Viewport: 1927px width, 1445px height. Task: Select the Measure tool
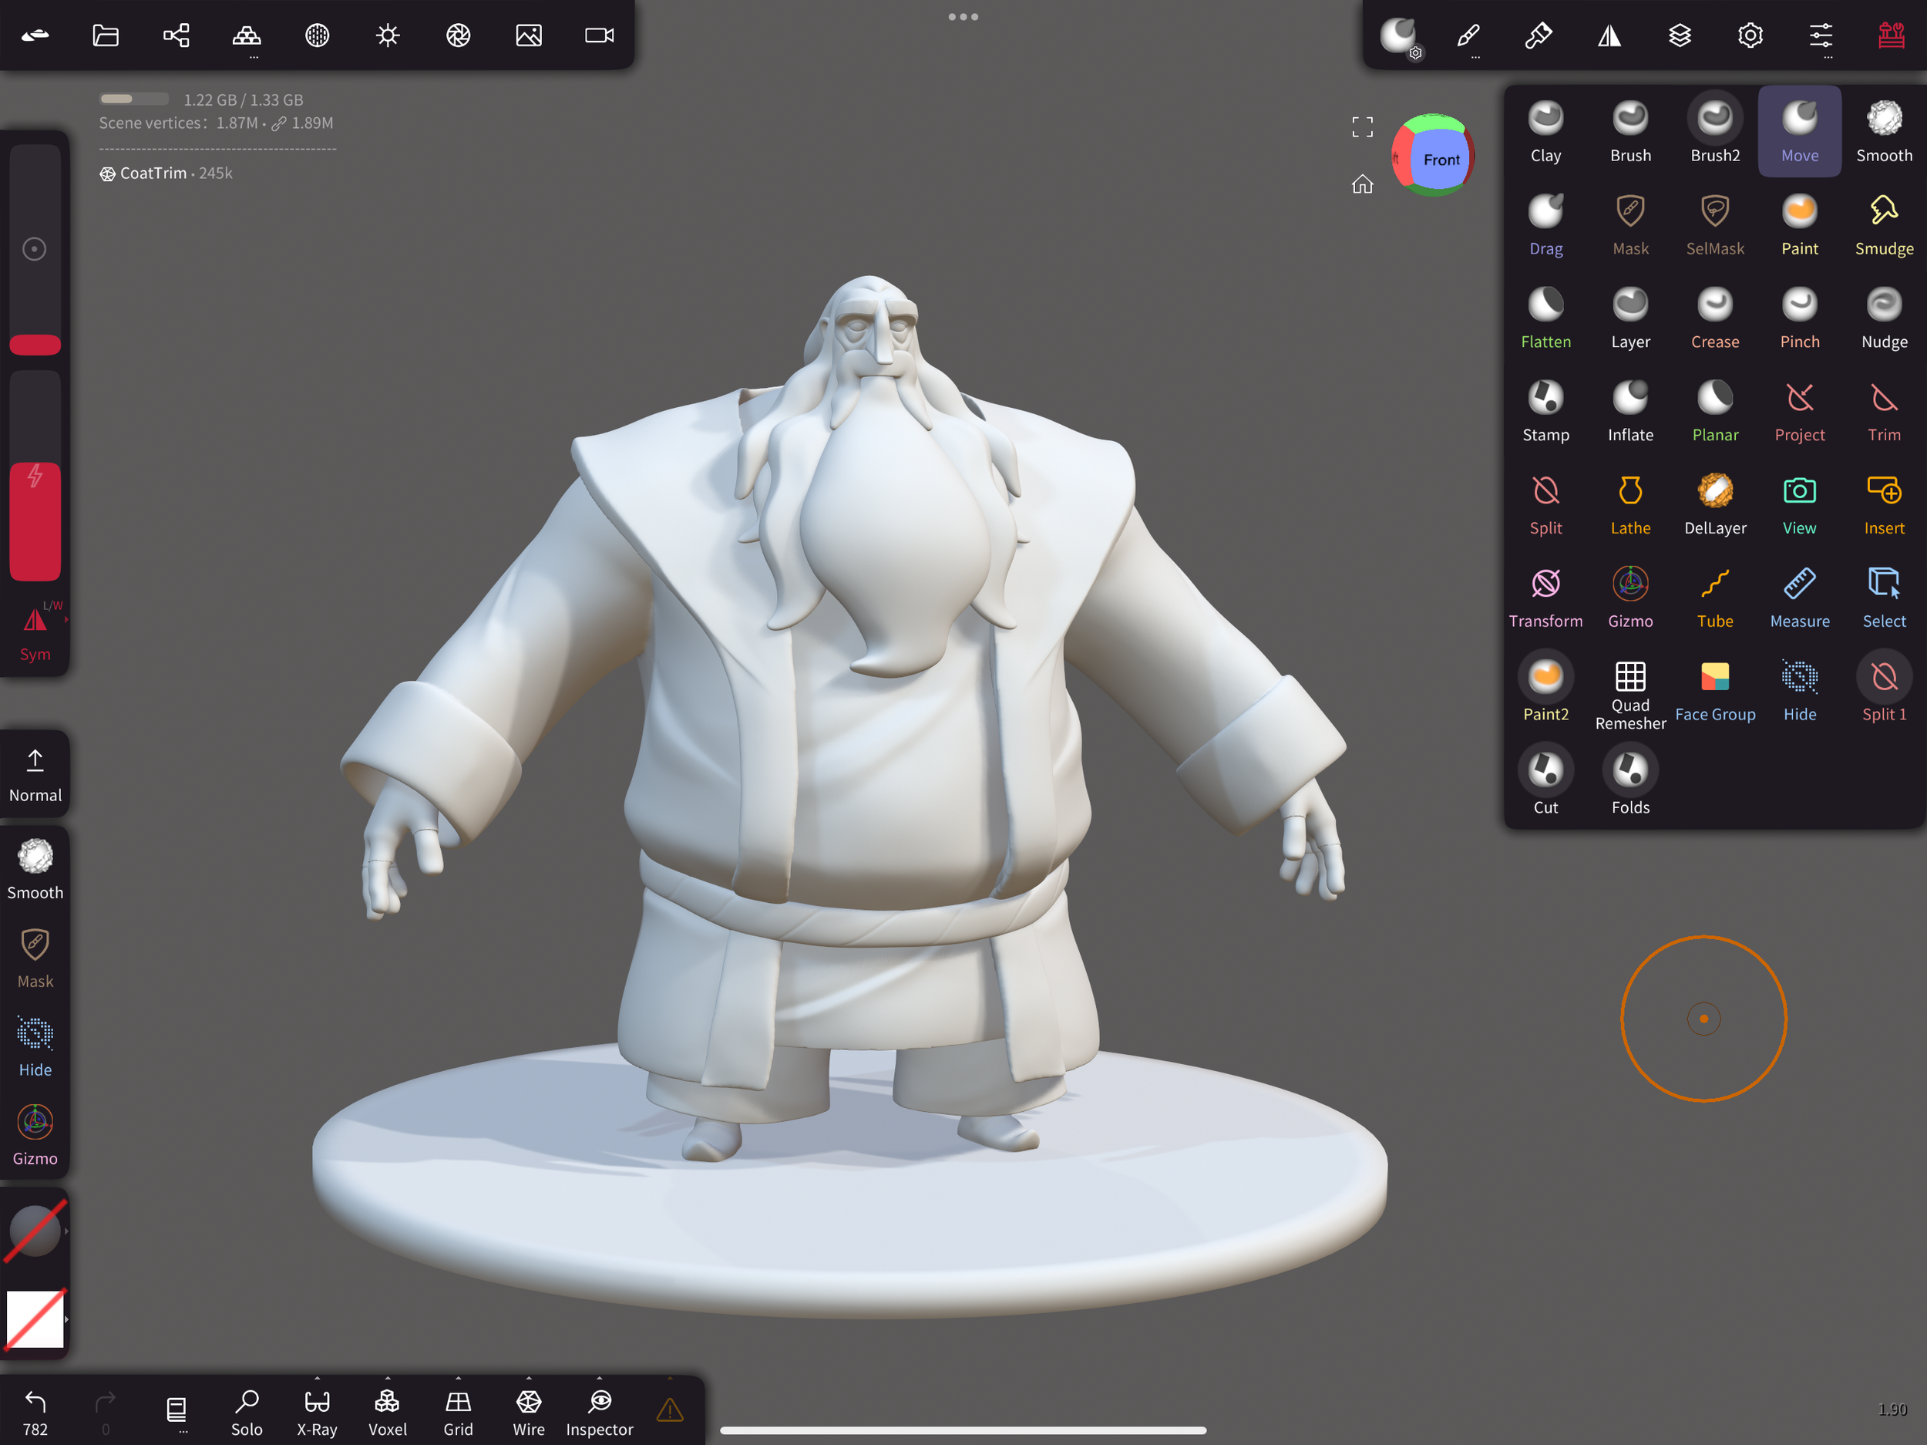coord(1799,597)
